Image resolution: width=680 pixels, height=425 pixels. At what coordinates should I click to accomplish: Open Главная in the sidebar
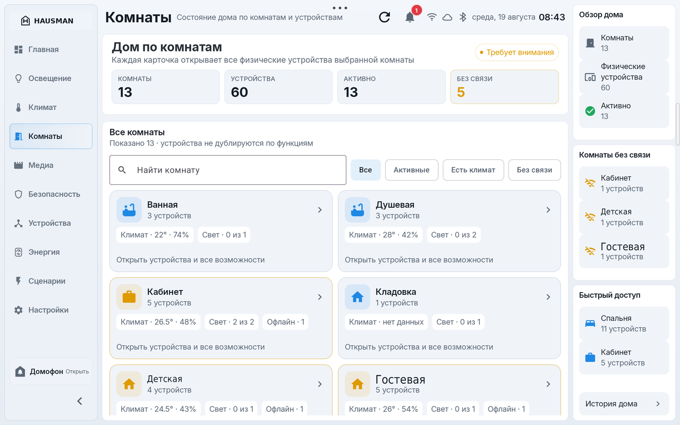(x=51, y=49)
